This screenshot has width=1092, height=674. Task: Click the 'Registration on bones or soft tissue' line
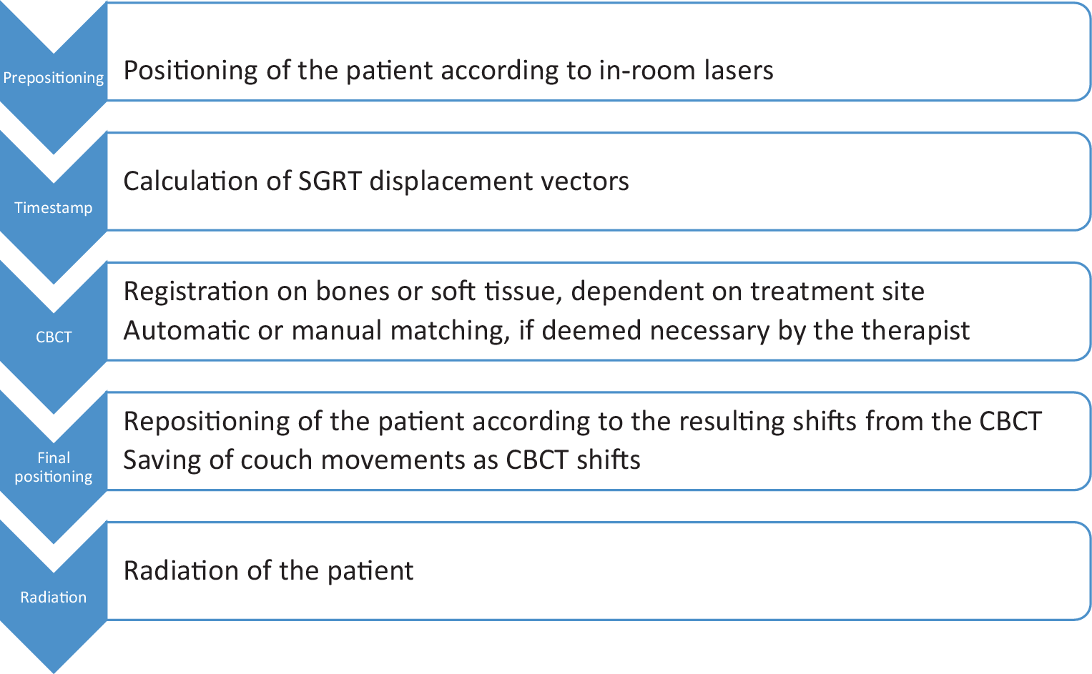click(x=523, y=292)
